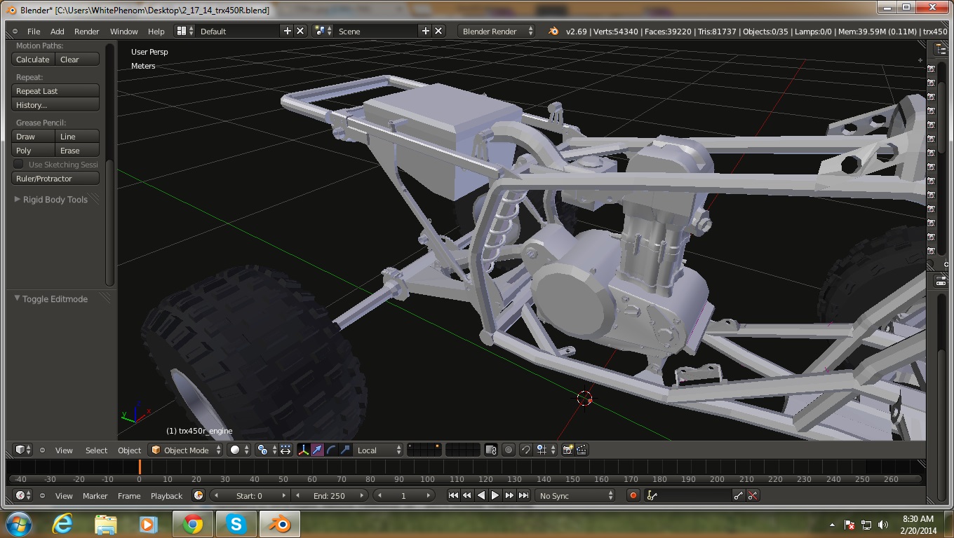This screenshot has width=954, height=538.
Task: Click OpenGL render active viewport camera icon
Action: coord(568,450)
